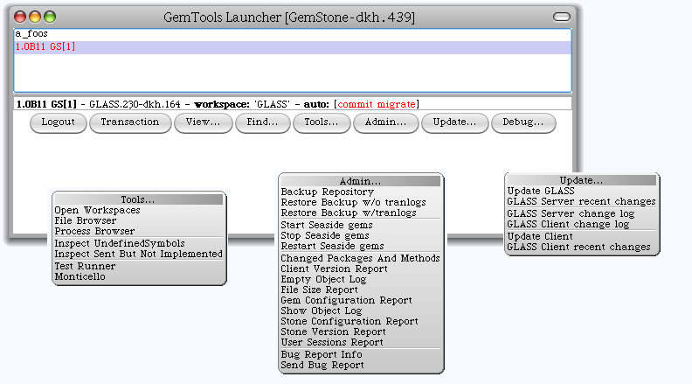Open the Tools... dropdown button
The width and height of the screenshot is (692, 384).
click(322, 122)
